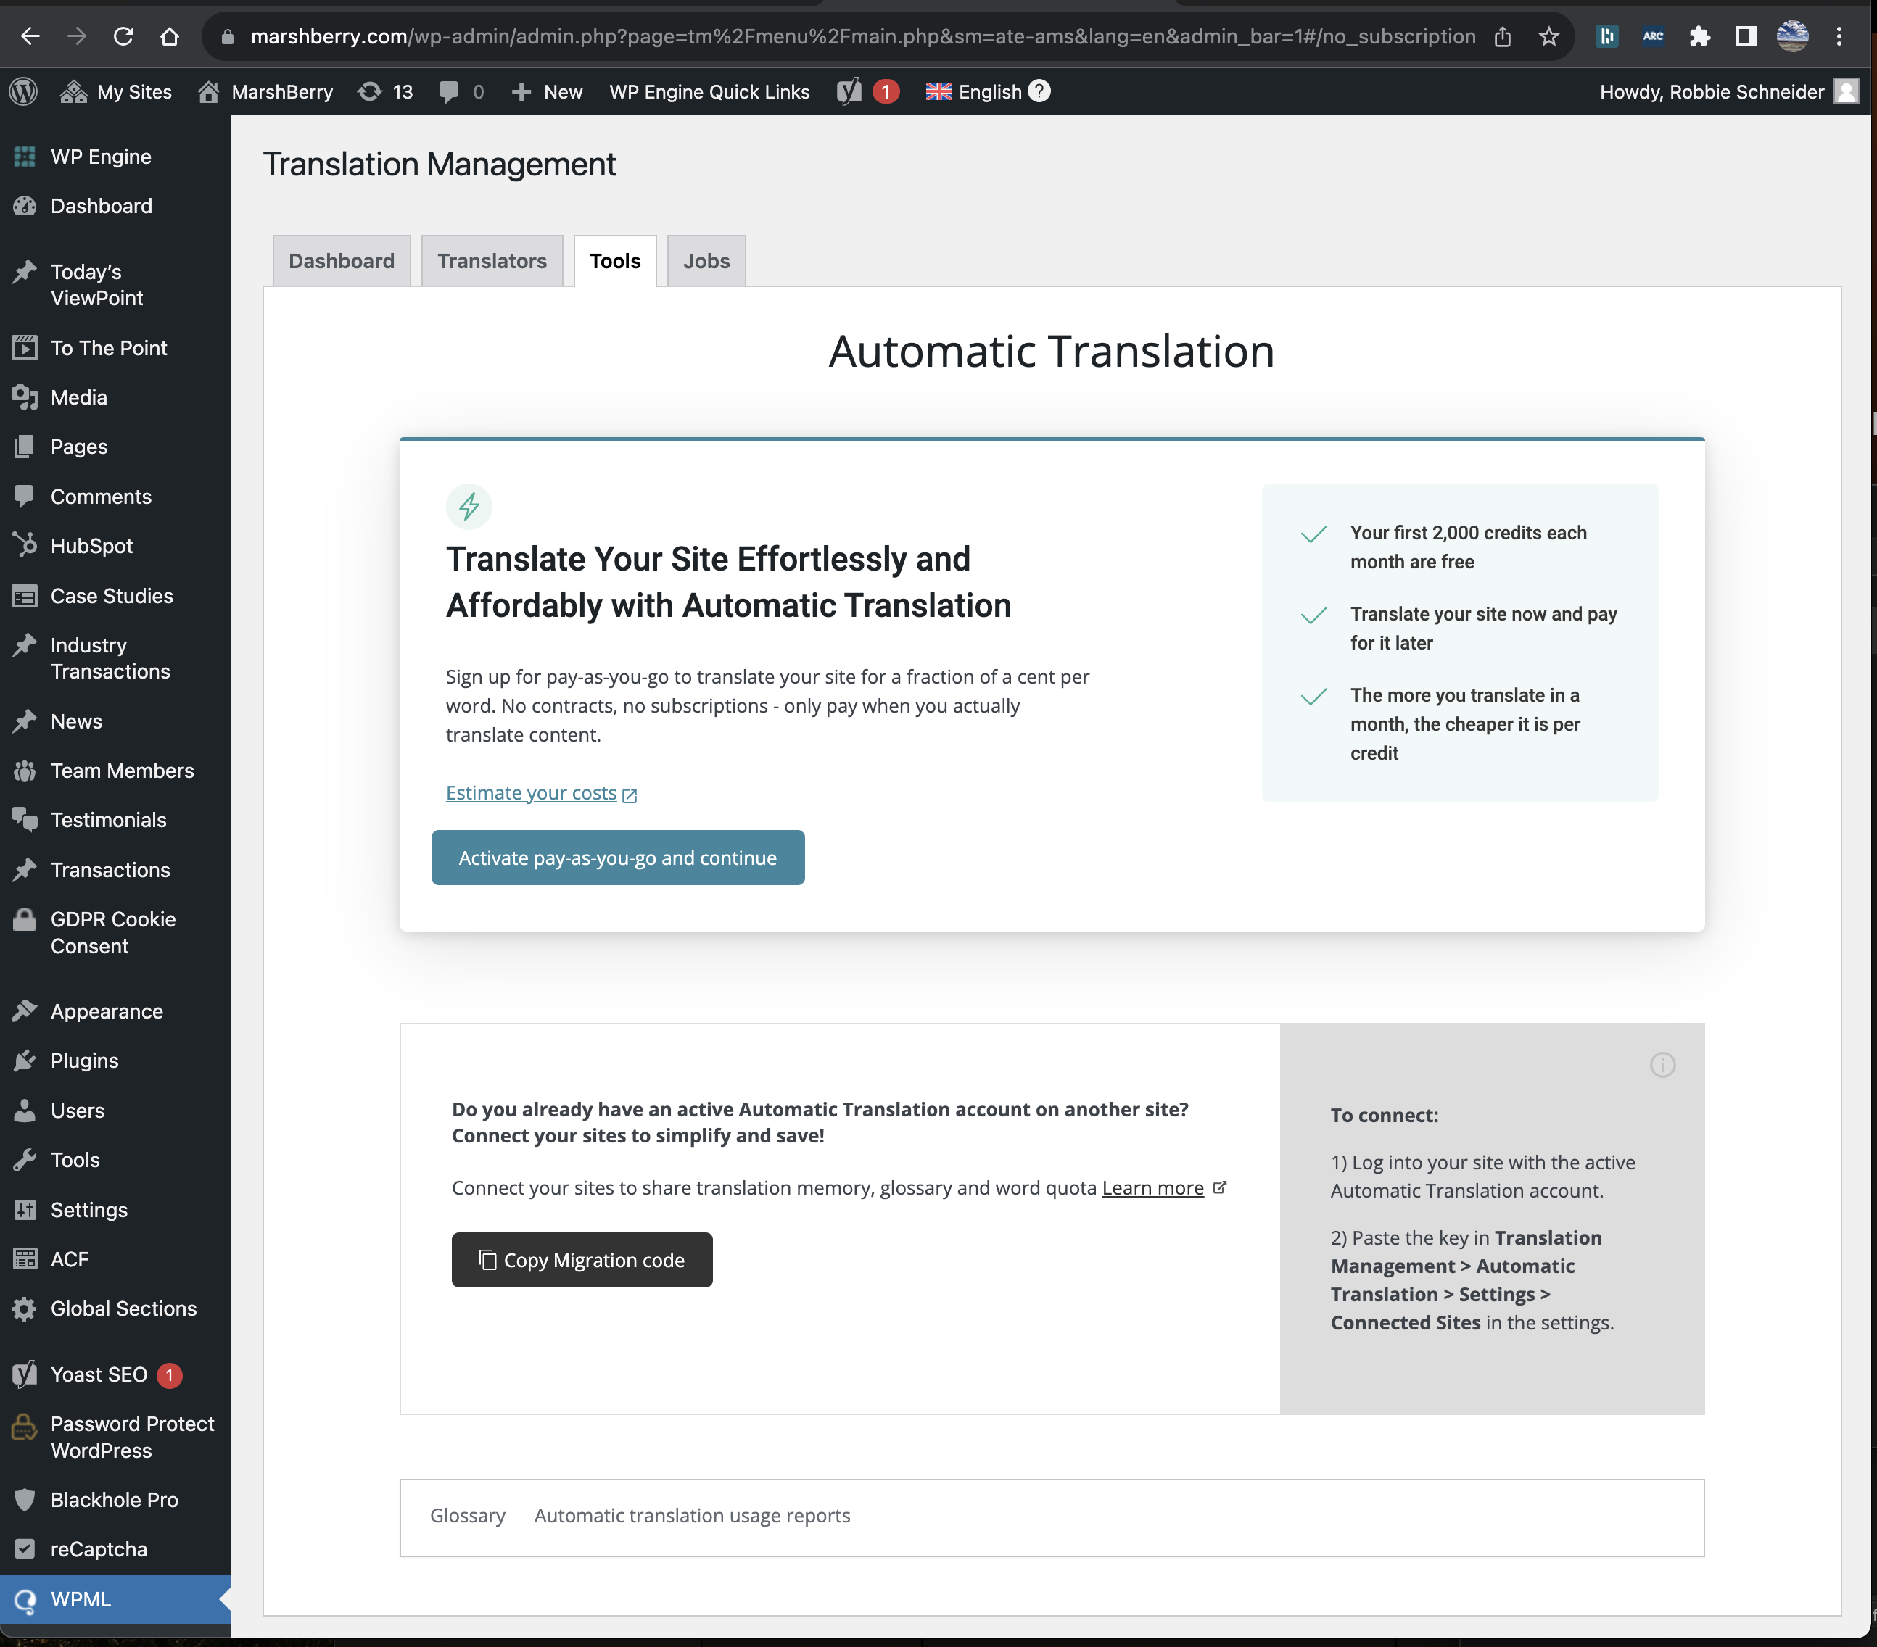Open GDPR Cookie Consent in sidebar

click(x=115, y=933)
